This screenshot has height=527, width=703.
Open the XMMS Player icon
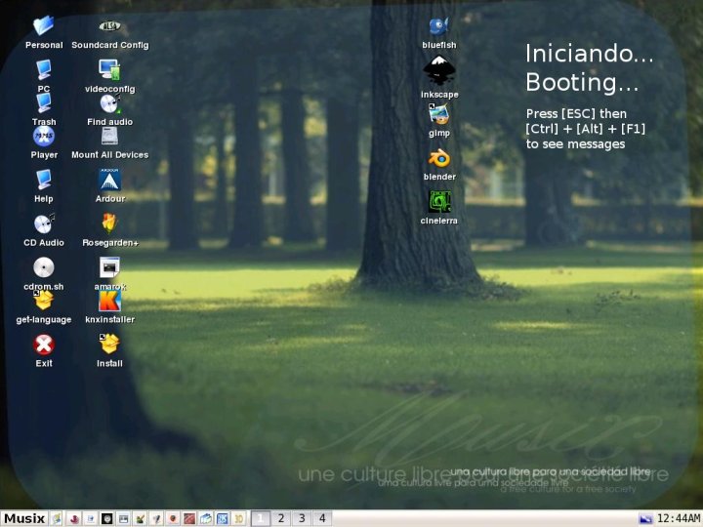tap(44, 136)
